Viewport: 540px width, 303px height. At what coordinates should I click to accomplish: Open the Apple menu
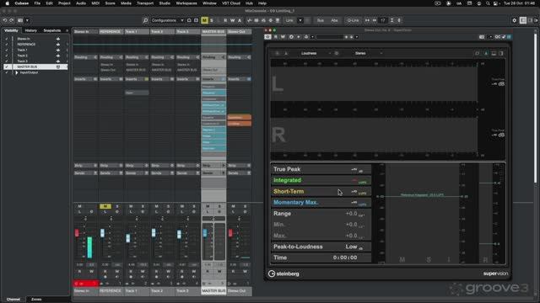pos(7,3)
